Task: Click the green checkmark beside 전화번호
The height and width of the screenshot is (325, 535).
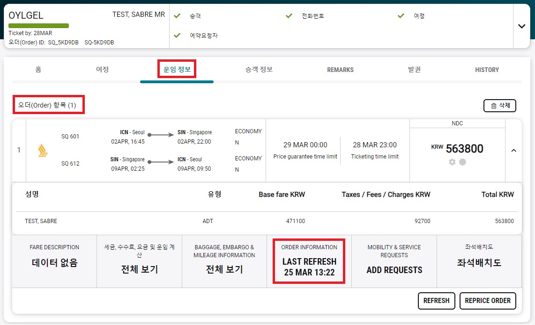Action: coord(289,16)
